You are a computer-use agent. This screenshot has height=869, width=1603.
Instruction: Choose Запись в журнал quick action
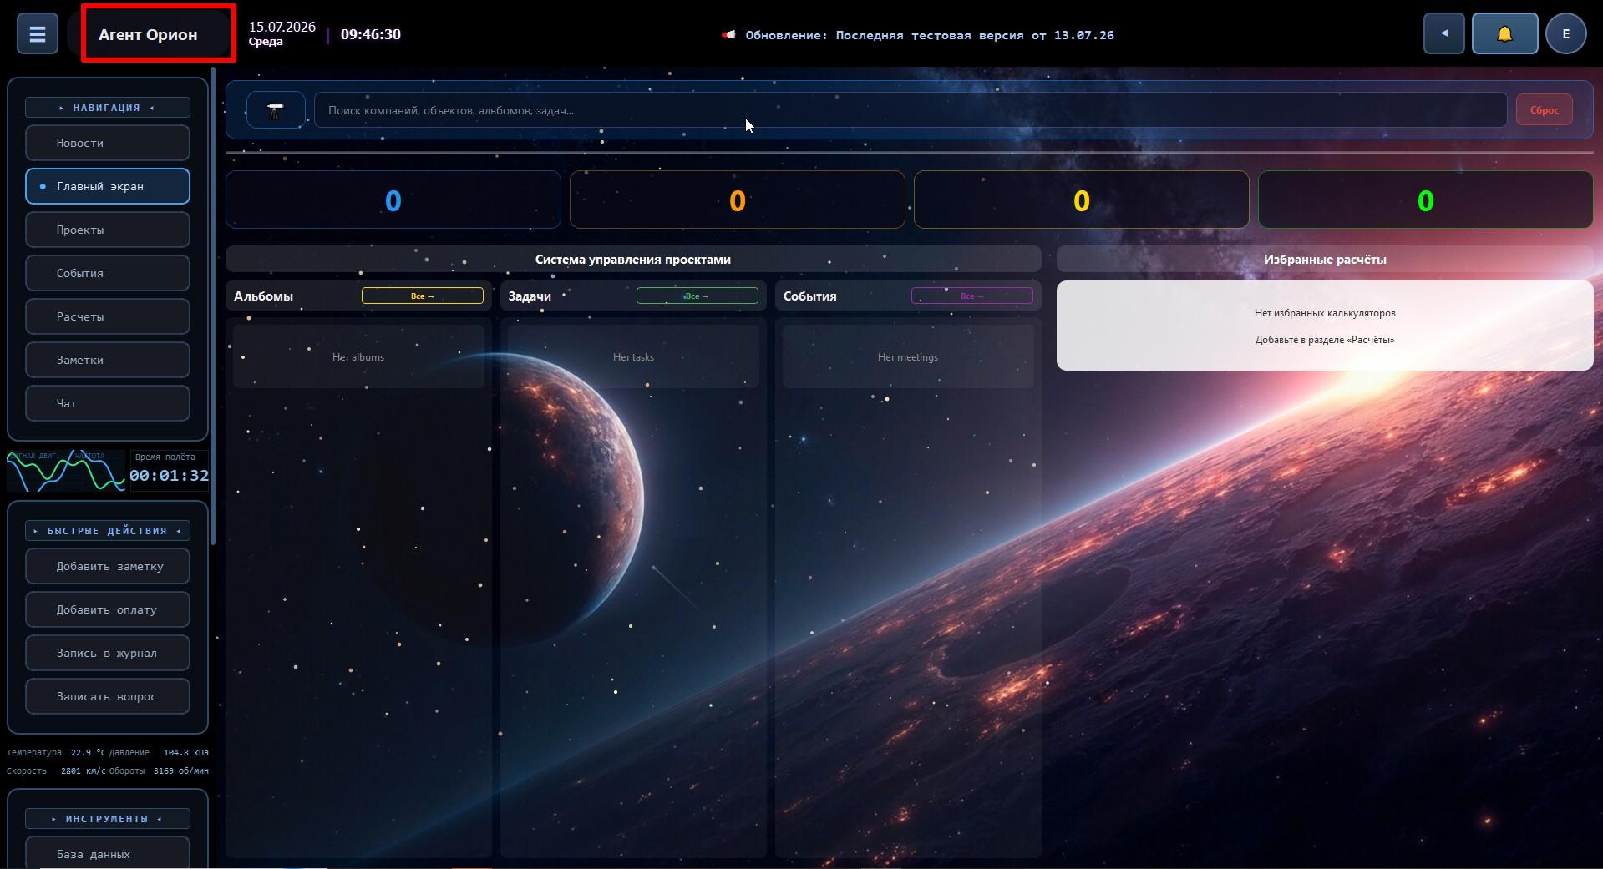108,653
